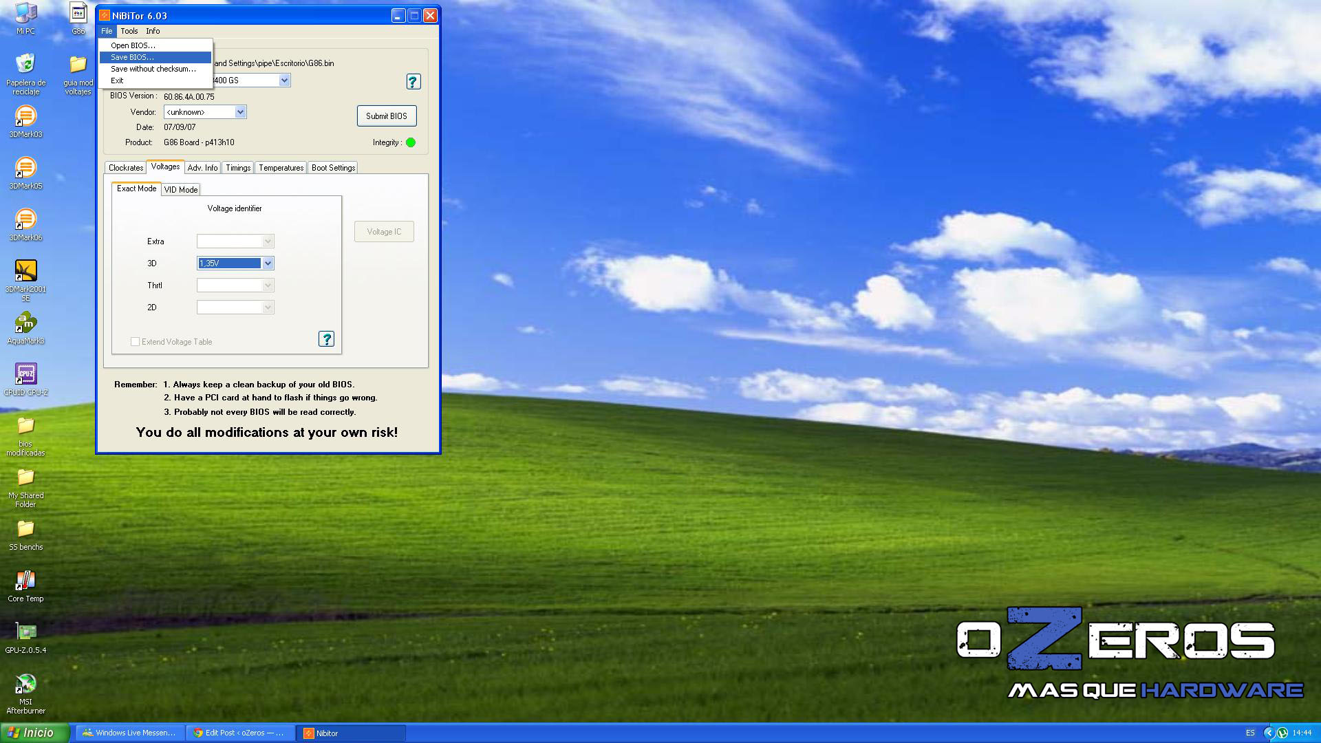
Task: Open the G86 file icon on desktop
Action: coord(78,18)
